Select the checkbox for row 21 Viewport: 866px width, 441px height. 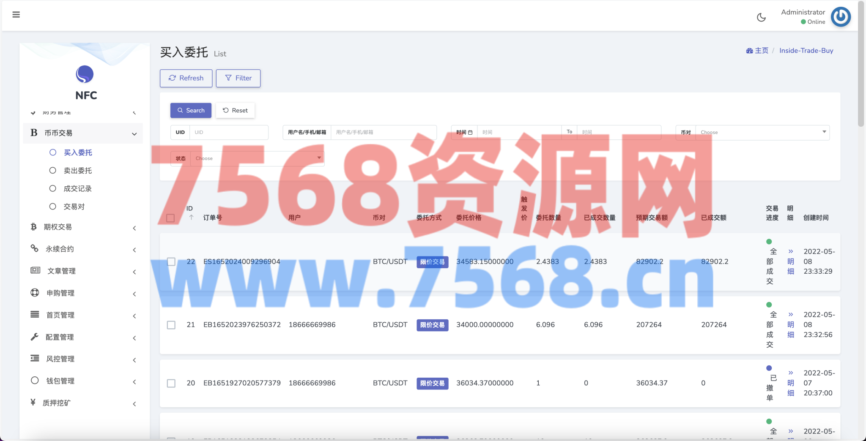tap(171, 325)
